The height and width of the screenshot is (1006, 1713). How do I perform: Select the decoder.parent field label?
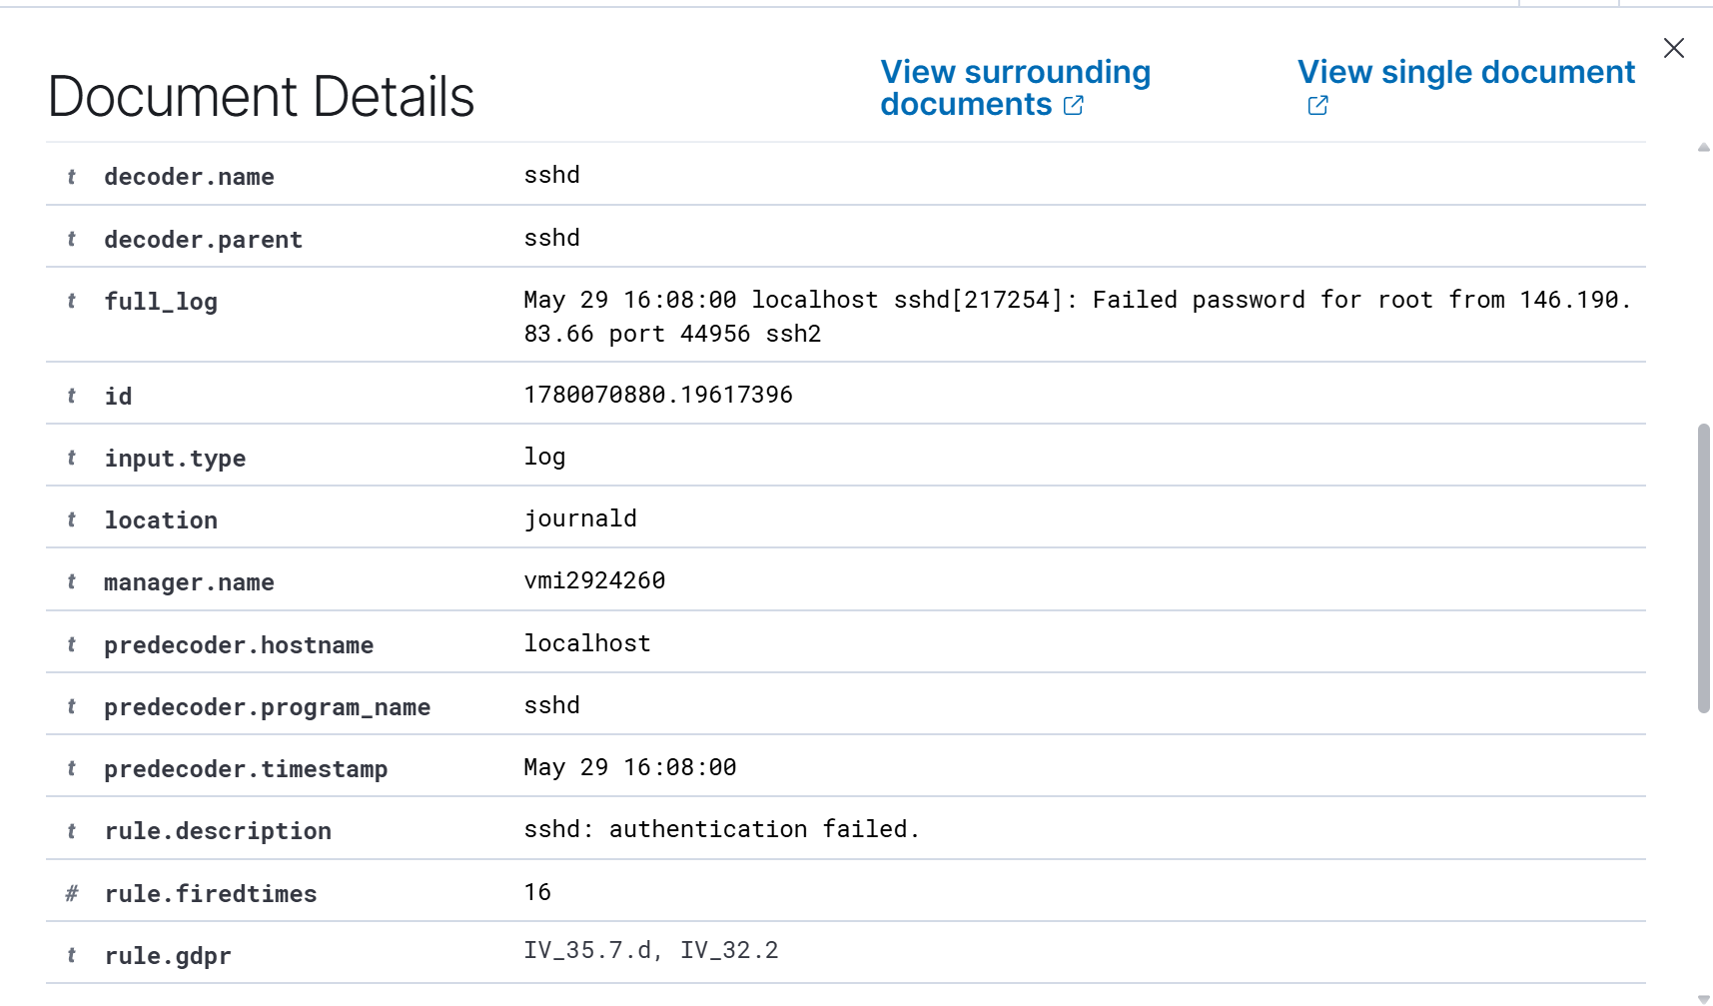(x=203, y=240)
